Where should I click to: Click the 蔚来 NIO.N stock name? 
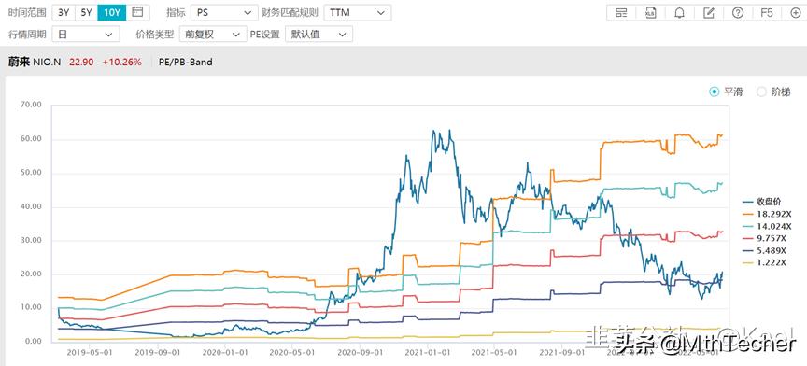(34, 63)
